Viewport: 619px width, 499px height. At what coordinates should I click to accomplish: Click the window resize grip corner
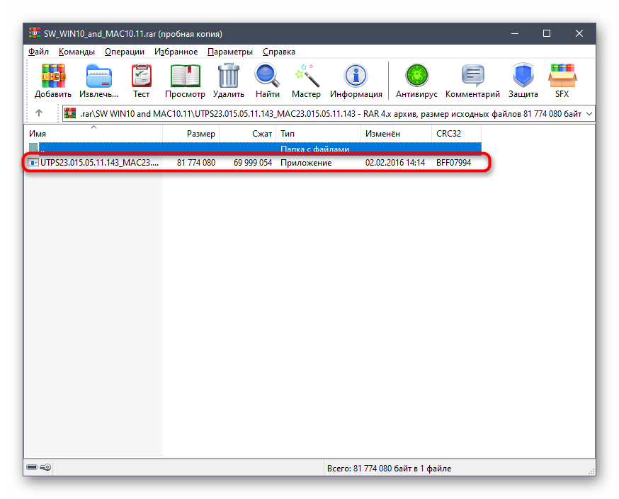tap(591, 471)
